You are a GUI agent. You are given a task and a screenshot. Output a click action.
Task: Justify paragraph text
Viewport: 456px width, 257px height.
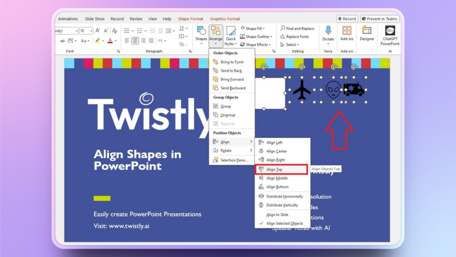151,41
